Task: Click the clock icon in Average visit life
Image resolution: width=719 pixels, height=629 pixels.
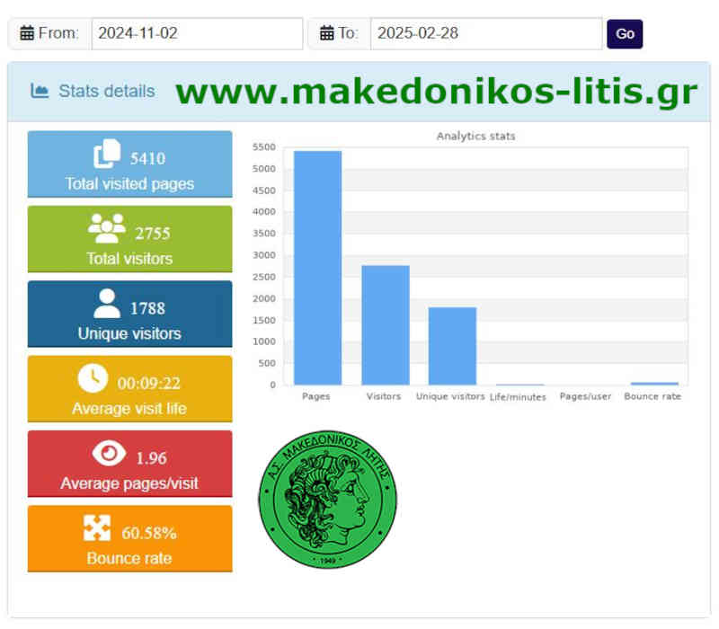Action: (93, 378)
